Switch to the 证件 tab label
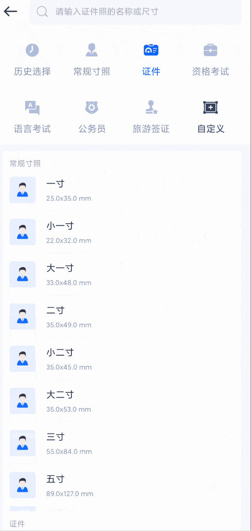The image size is (251, 531). (151, 71)
